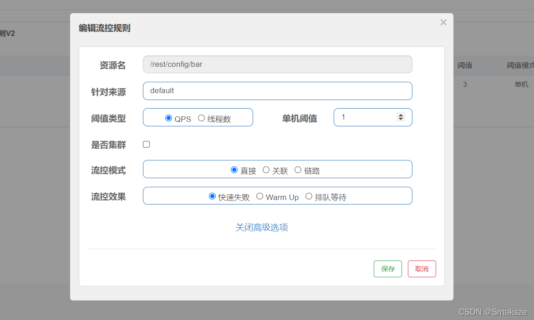Click the 单机阈值 stepper arrows

[401, 117]
